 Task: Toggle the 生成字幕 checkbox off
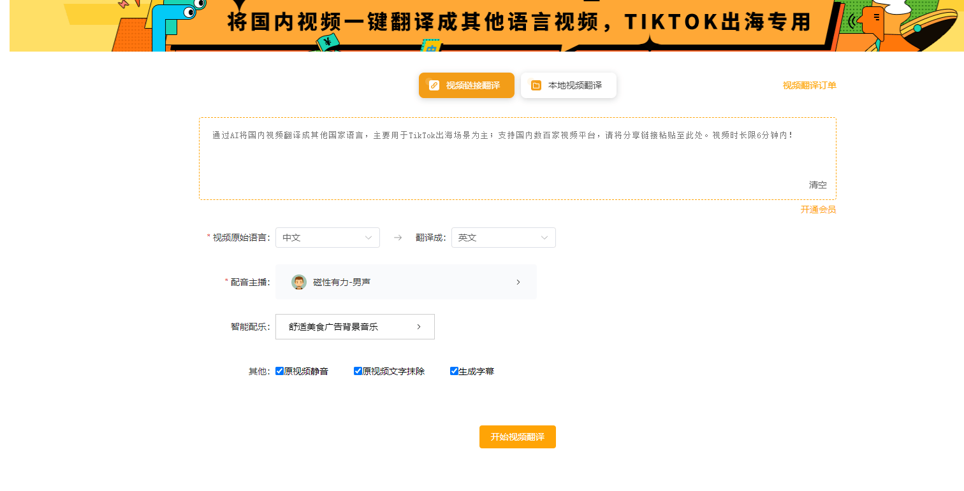pyautogui.click(x=454, y=371)
